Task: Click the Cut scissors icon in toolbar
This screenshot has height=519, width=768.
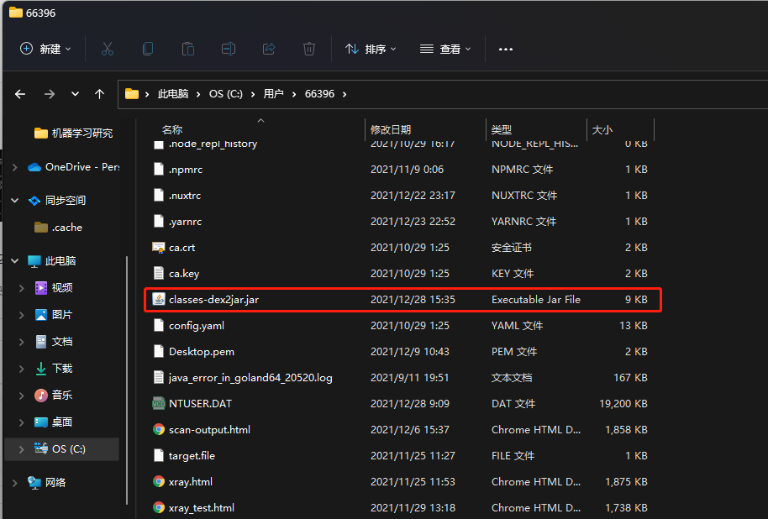Action: click(108, 49)
